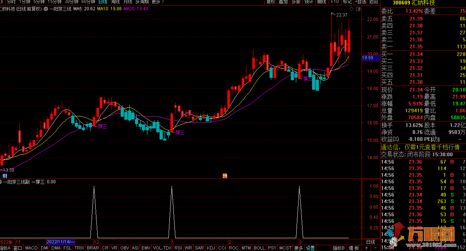
Task: Select the RSI indicator tab
Action: click(178, 248)
